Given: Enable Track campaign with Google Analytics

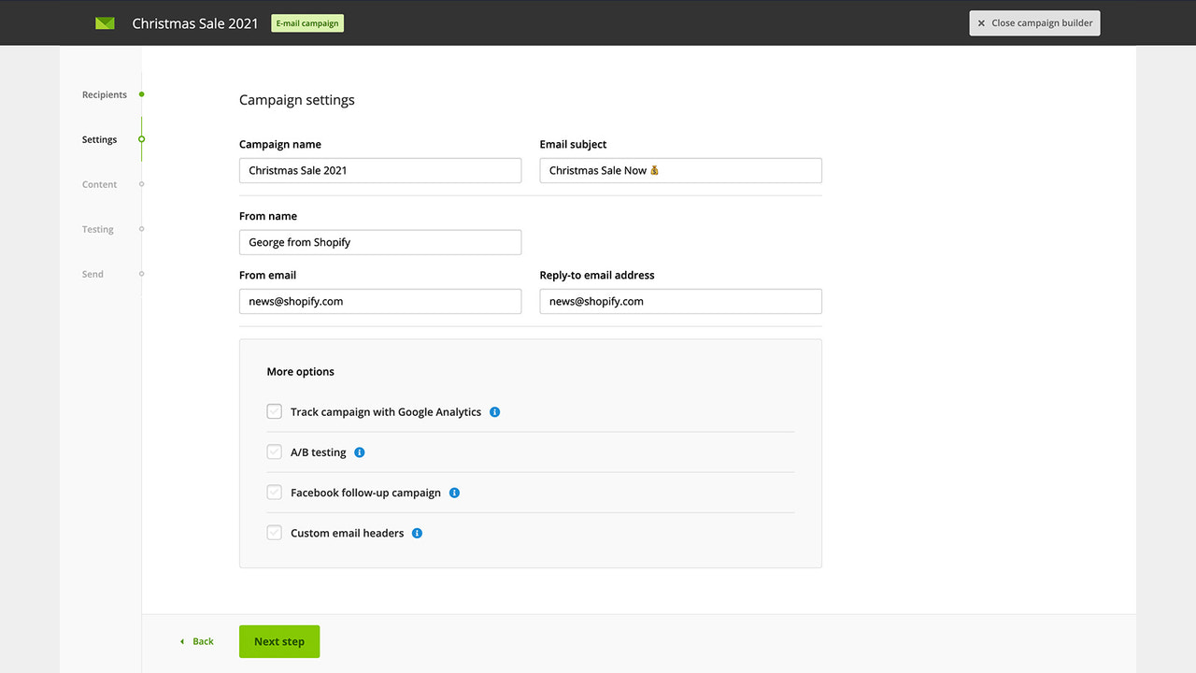Looking at the screenshot, I should (x=274, y=411).
